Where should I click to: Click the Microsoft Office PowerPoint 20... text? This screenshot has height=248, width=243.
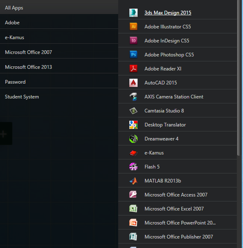(180, 223)
